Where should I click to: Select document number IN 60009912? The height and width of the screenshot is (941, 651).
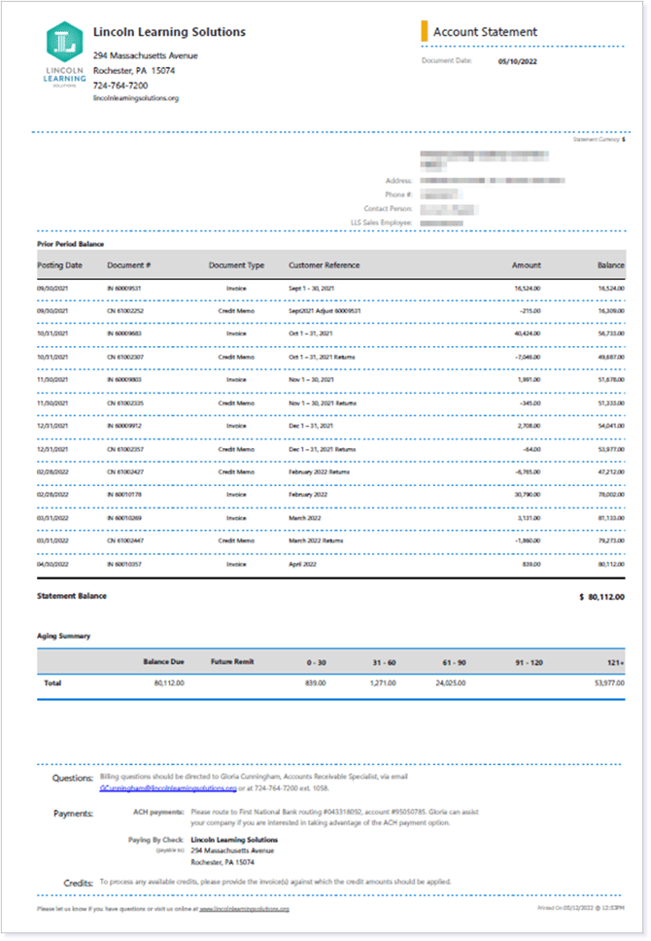coord(124,426)
